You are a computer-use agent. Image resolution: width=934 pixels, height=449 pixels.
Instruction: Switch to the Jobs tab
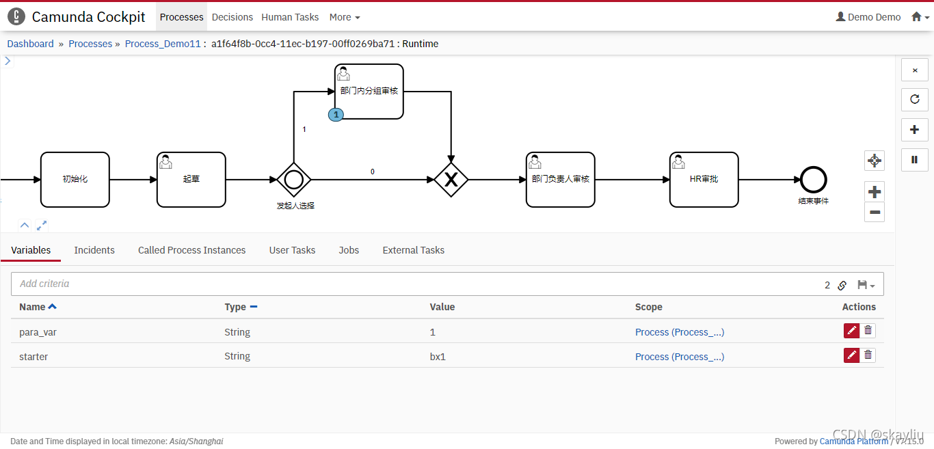click(x=349, y=250)
